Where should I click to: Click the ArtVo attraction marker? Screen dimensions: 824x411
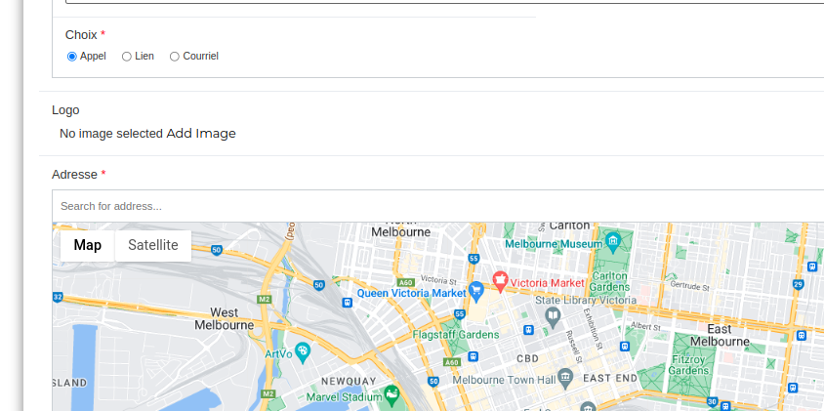[303, 352]
